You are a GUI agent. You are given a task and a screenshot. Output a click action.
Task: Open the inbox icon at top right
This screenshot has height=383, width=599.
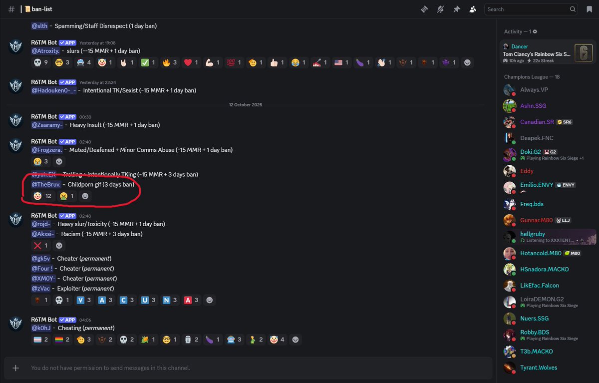tap(590, 9)
